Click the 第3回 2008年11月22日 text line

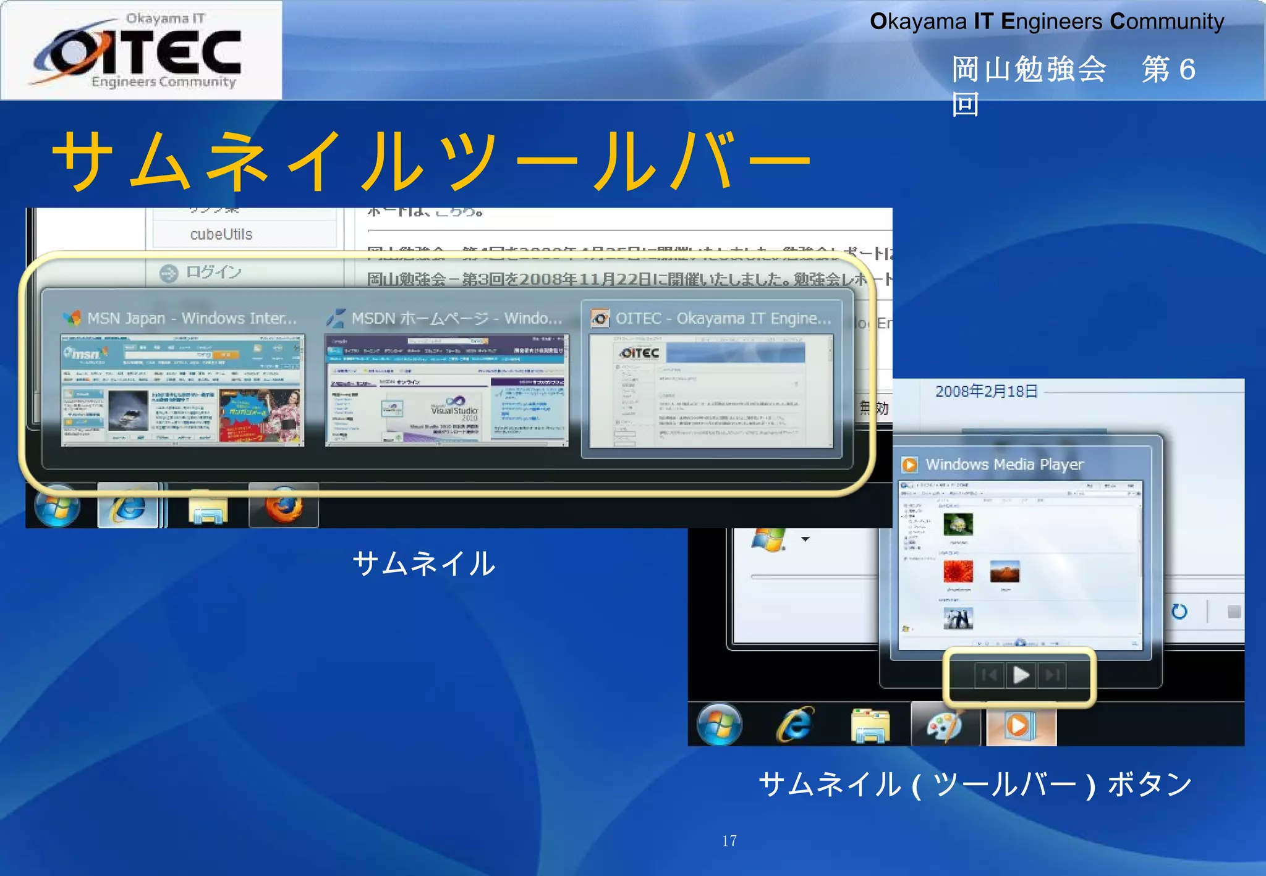coord(629,279)
